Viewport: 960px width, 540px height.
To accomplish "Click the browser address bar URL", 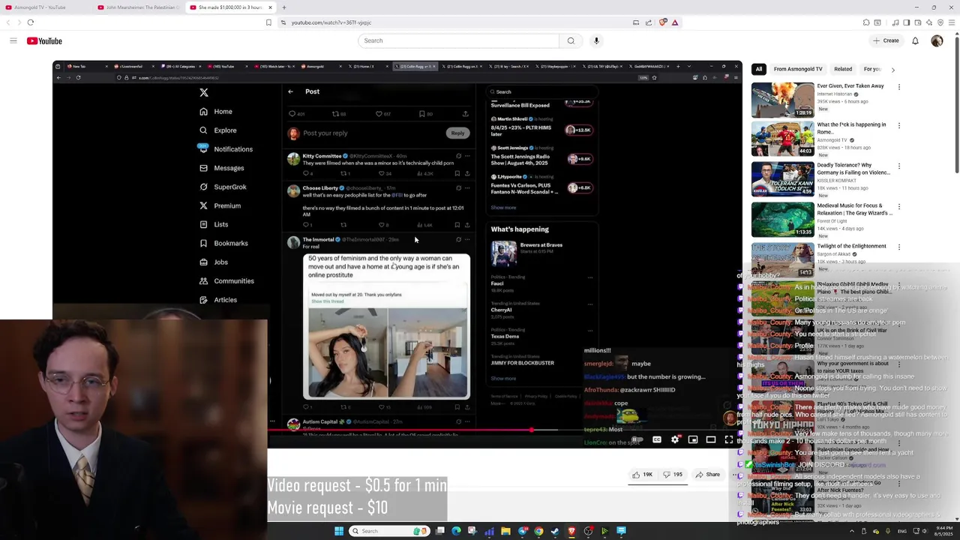I will (331, 22).
